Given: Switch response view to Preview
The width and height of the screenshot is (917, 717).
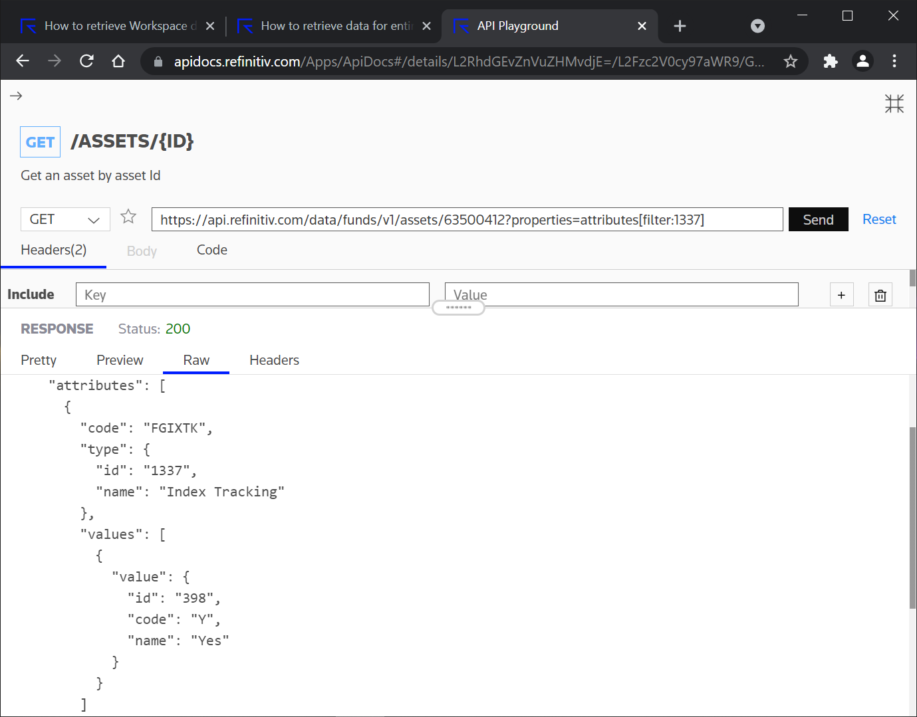Looking at the screenshot, I should pos(120,360).
